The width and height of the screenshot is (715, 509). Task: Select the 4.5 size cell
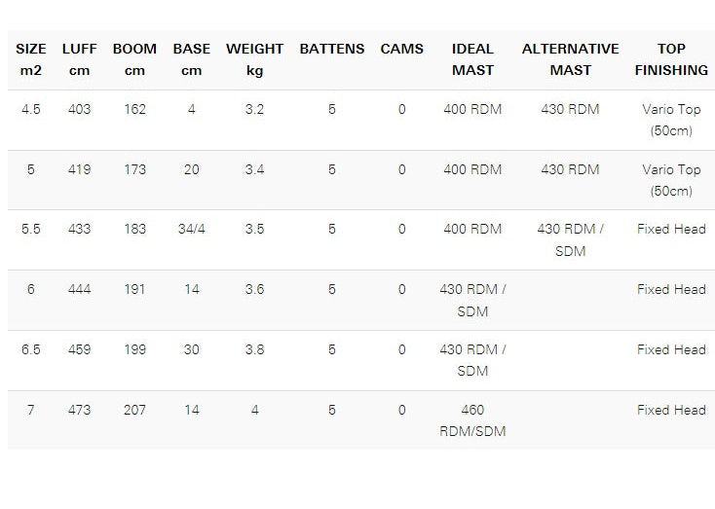pyautogui.click(x=31, y=110)
